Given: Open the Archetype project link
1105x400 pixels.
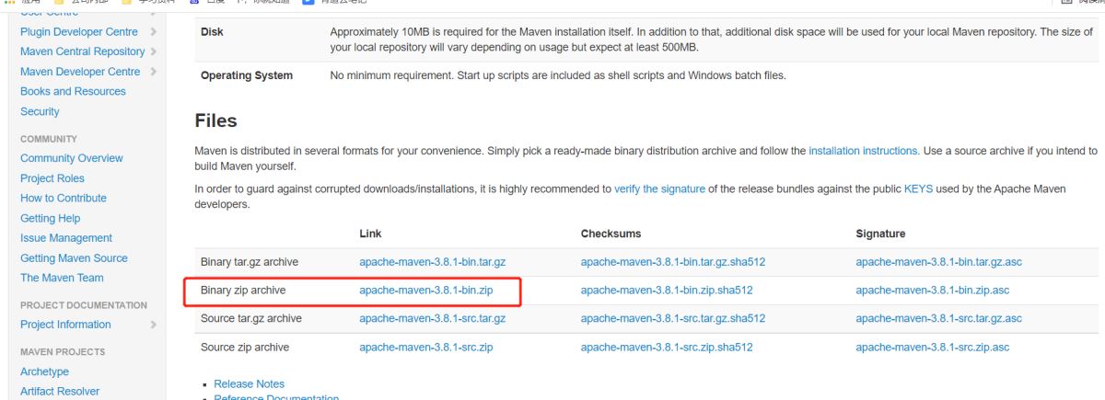Looking at the screenshot, I should 45,372.
